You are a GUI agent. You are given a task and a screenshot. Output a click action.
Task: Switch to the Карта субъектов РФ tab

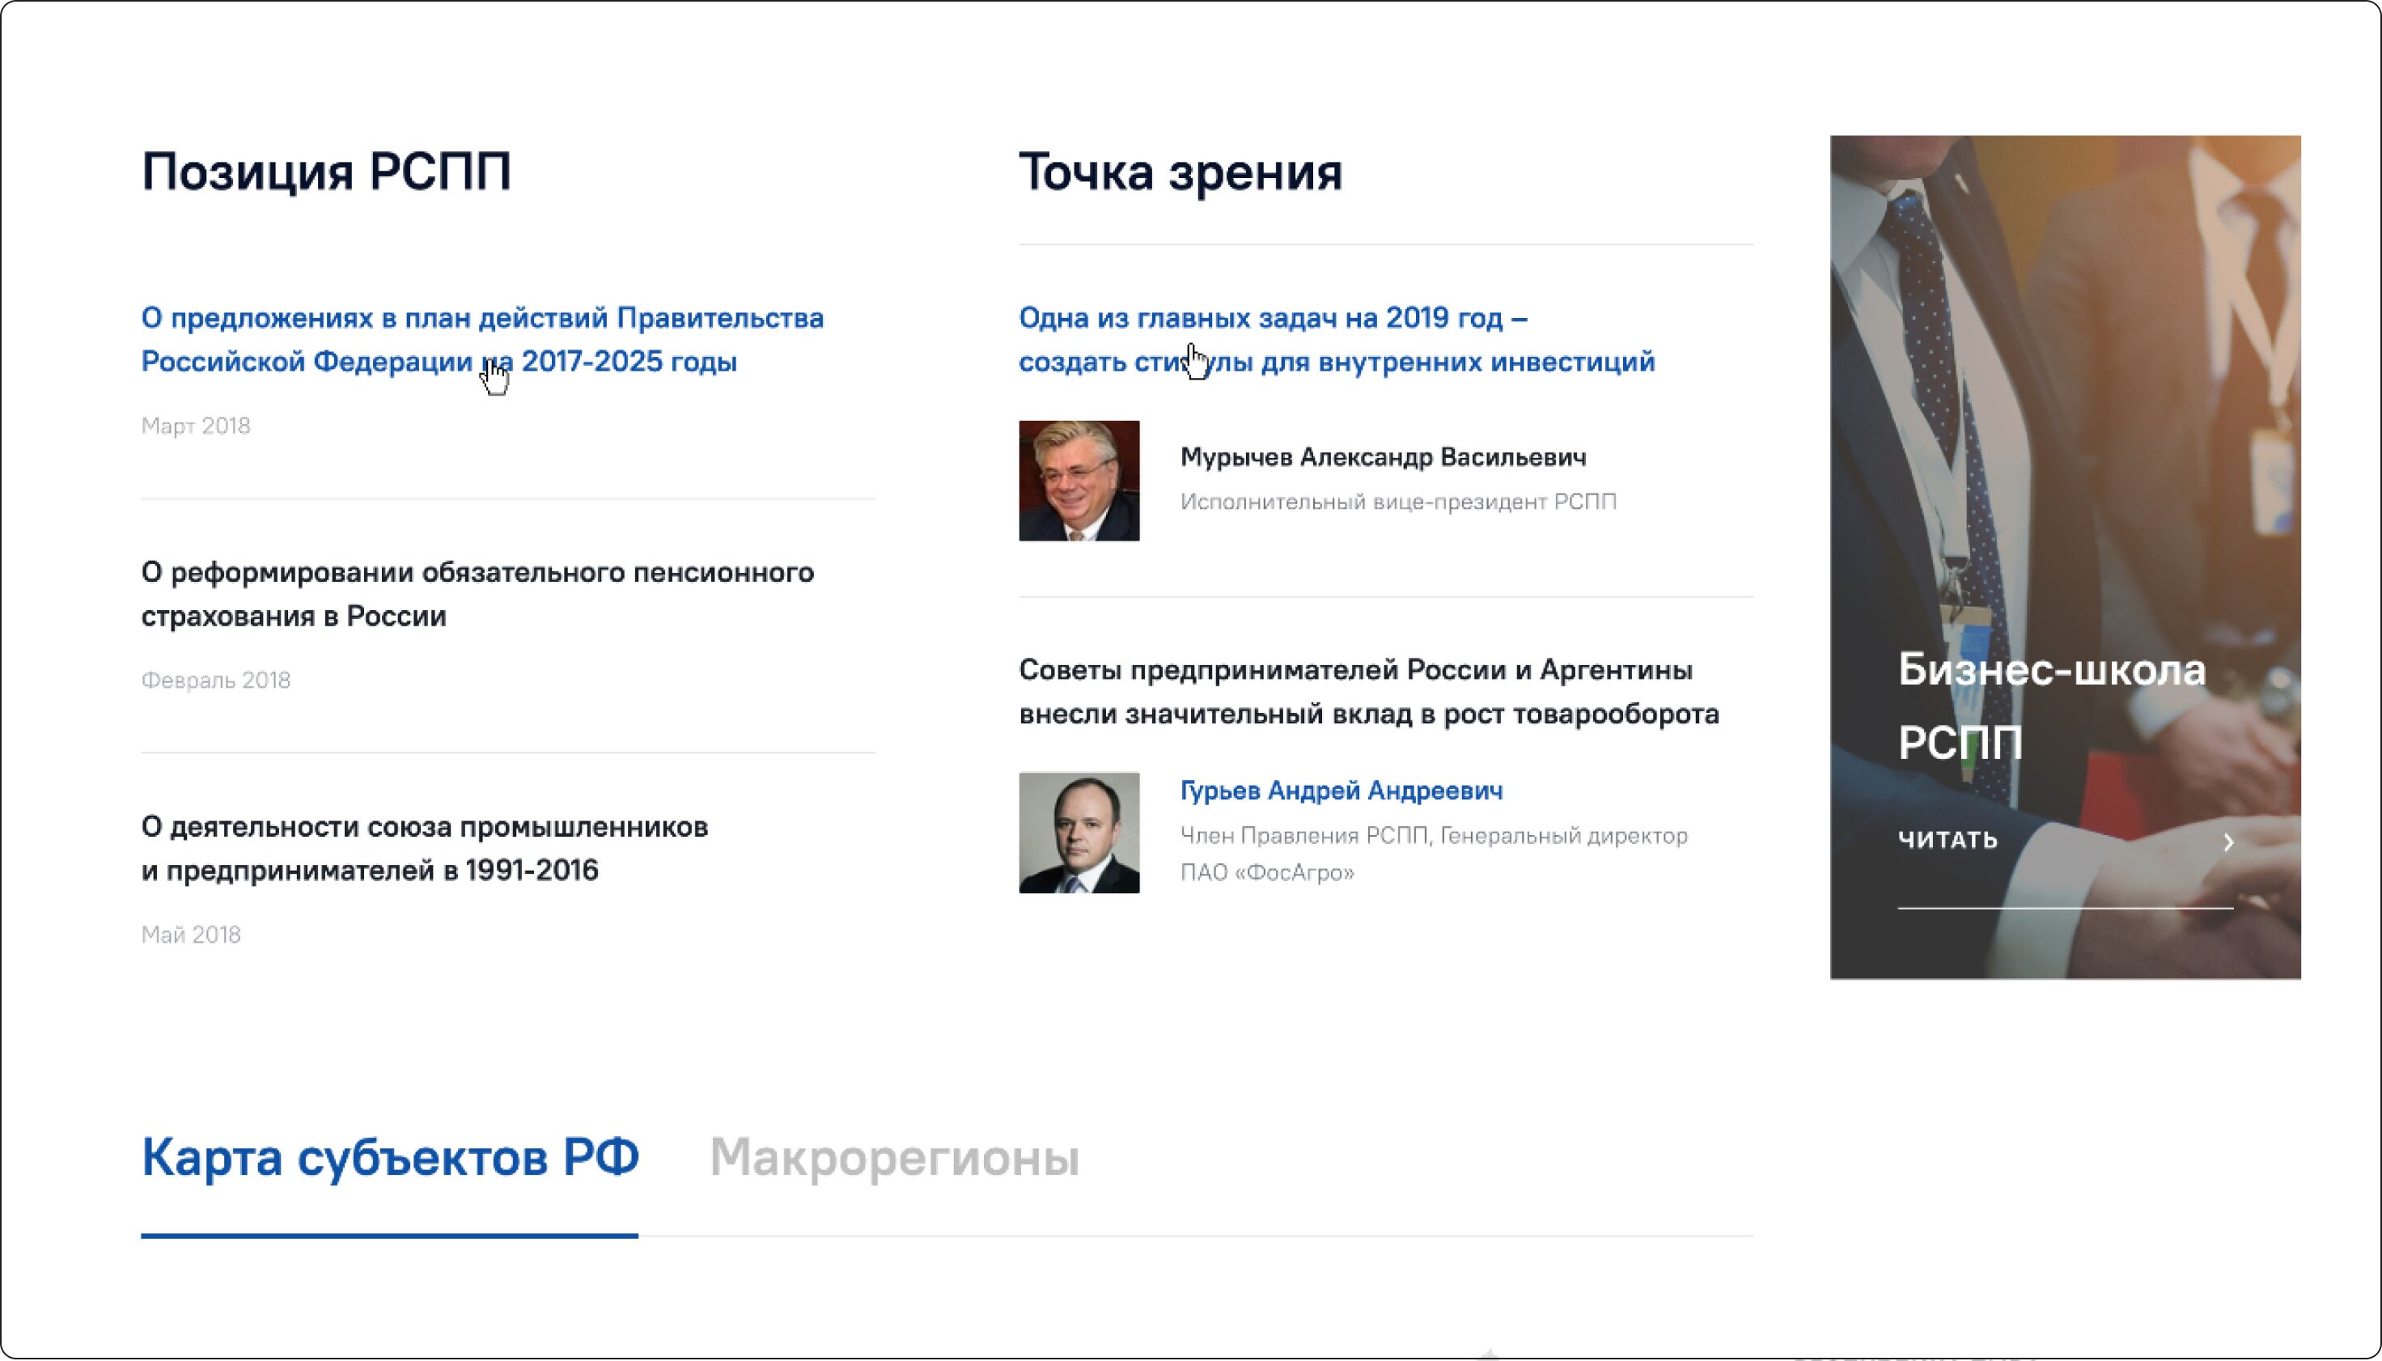coord(390,1157)
